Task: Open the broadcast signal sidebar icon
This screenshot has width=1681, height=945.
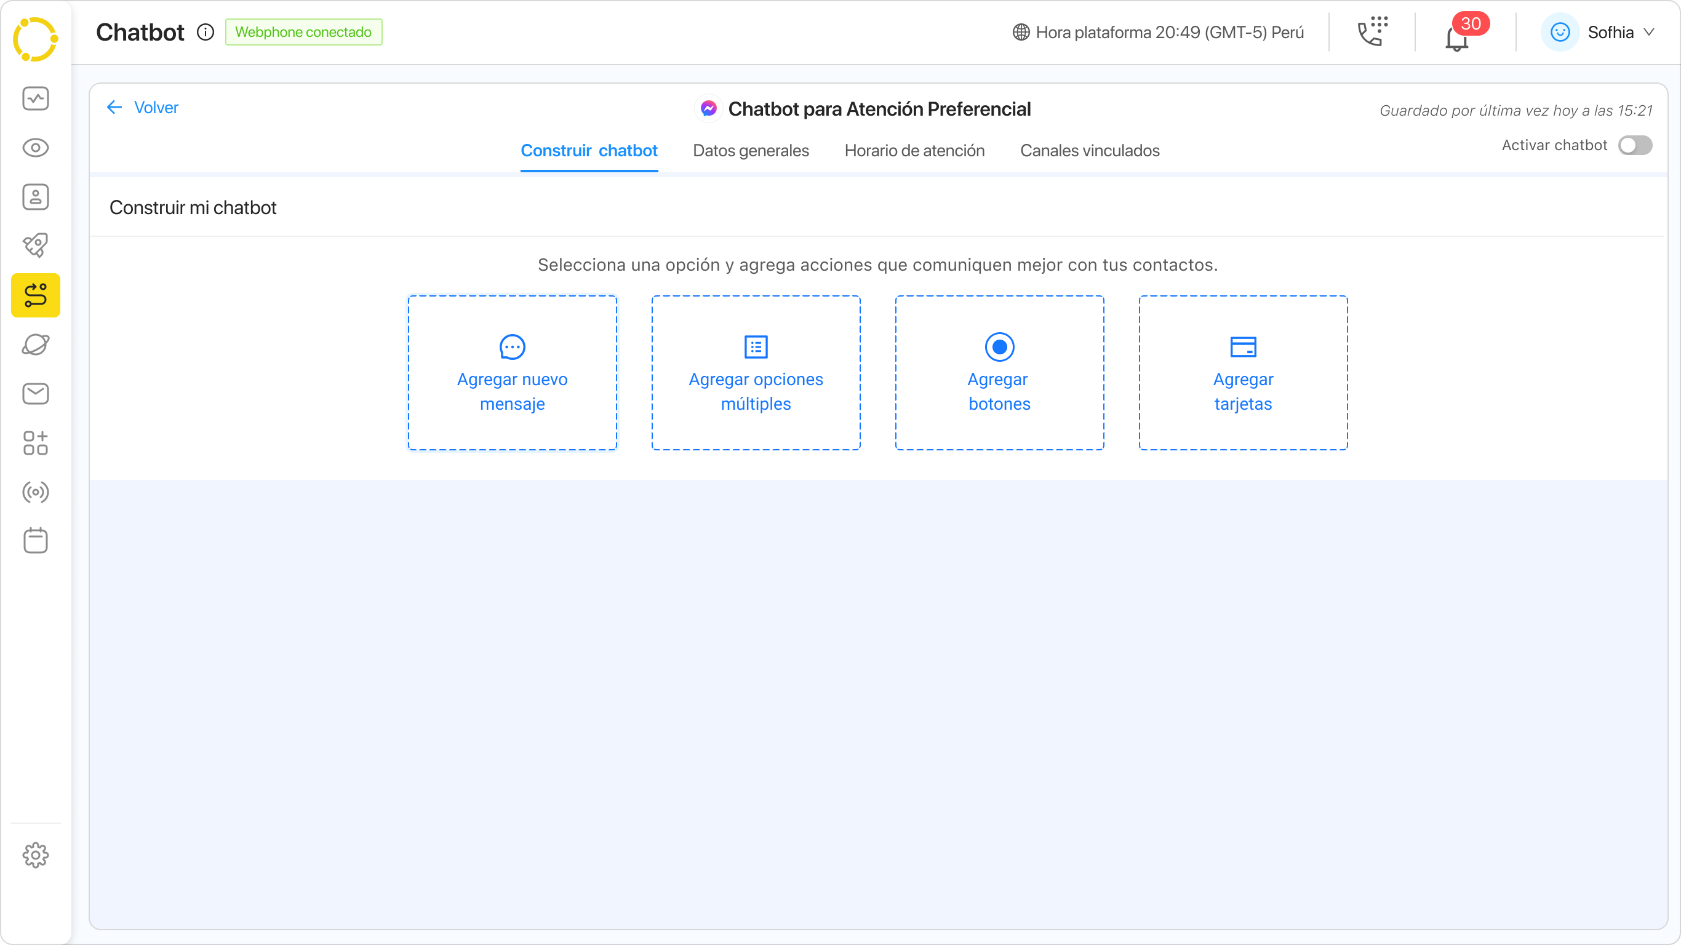Action: [35, 492]
